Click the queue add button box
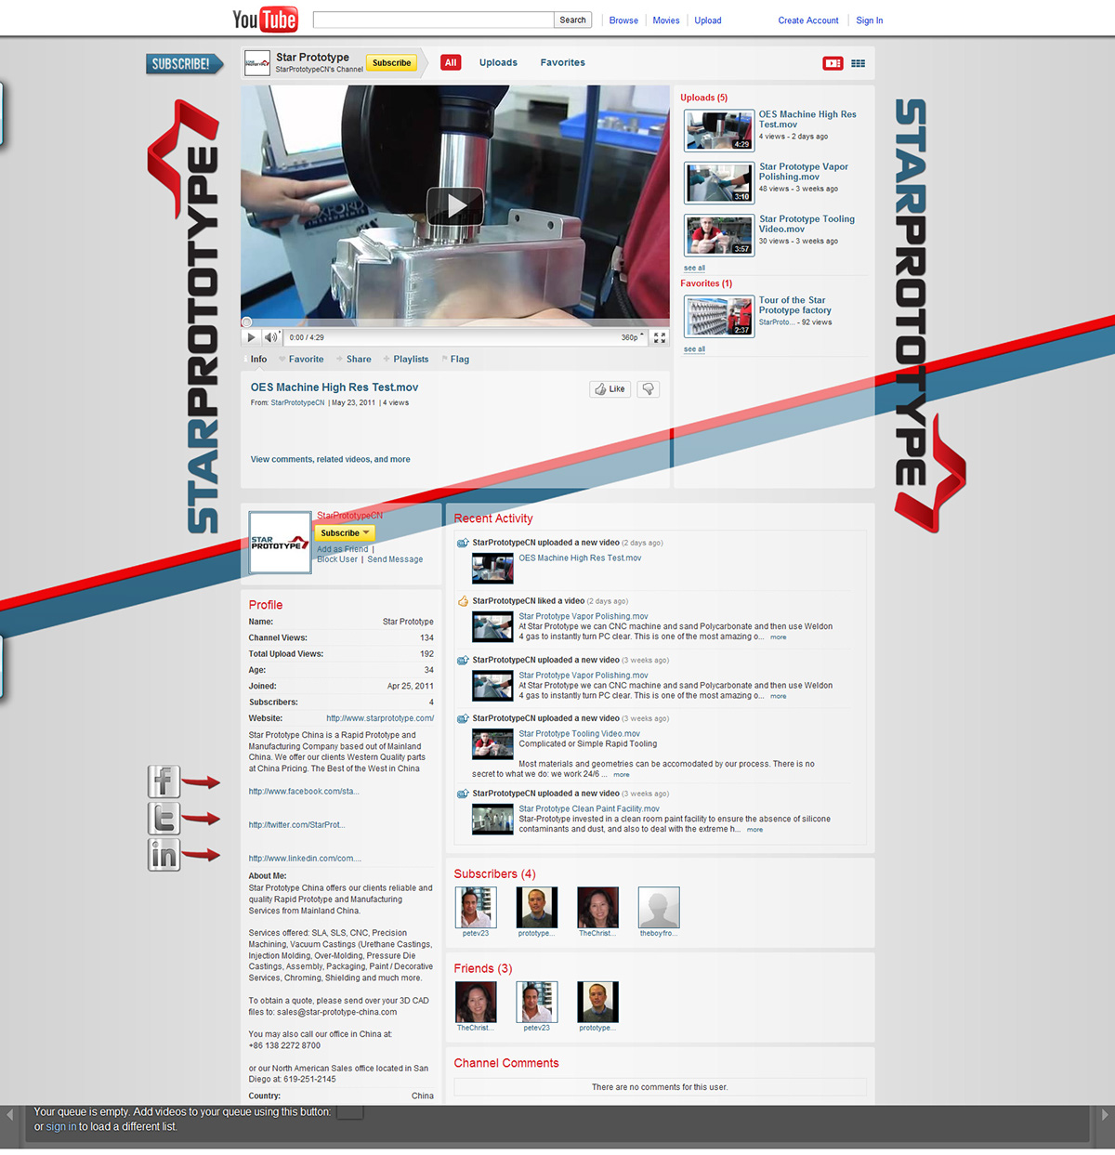 (x=349, y=1112)
